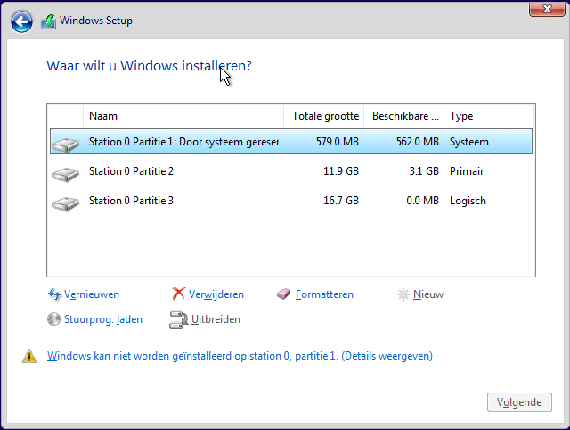
Task: Sort by the Totale grootte column header
Action: pyautogui.click(x=324, y=116)
